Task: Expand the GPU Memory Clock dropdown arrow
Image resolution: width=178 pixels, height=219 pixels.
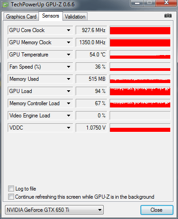Action: click(69, 42)
